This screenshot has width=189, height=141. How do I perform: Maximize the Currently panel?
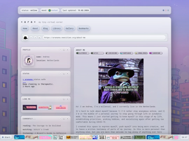click(x=64, y=118)
